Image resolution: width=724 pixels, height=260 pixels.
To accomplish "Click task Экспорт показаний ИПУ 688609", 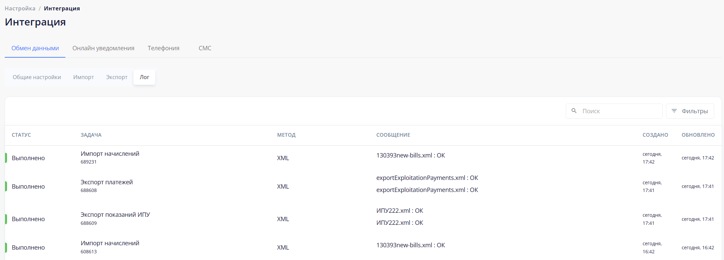I will (115, 218).
